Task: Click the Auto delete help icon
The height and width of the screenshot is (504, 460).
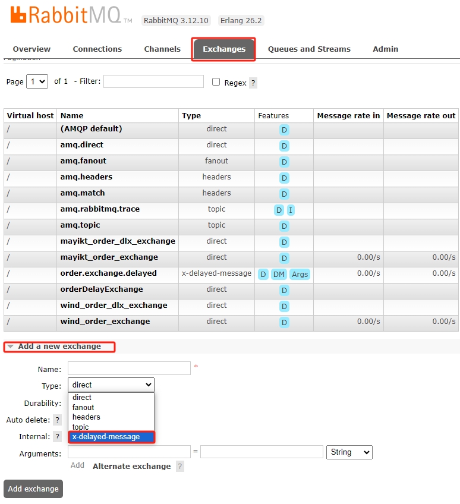Action: [58, 420]
